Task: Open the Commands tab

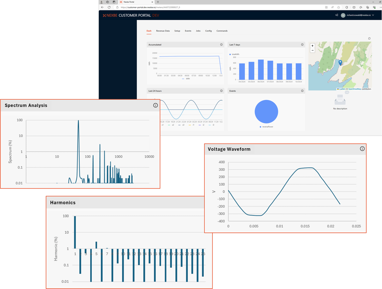Action: point(222,31)
